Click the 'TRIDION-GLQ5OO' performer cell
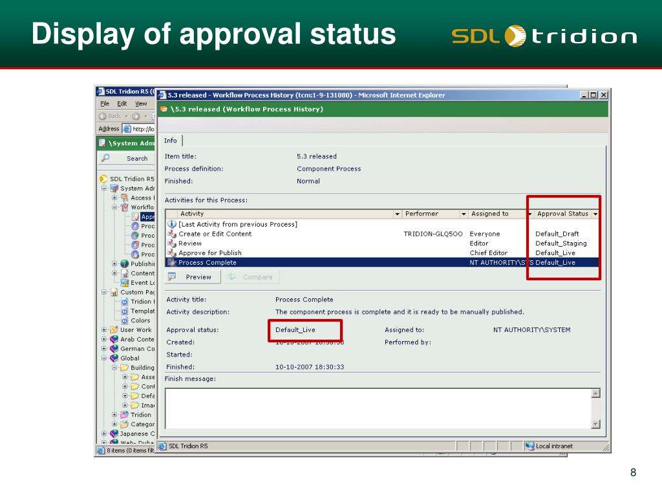The width and height of the screenshot is (662, 496). click(433, 234)
